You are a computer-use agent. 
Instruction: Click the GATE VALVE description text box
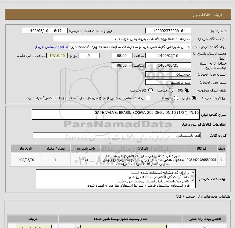tap(116, 114)
